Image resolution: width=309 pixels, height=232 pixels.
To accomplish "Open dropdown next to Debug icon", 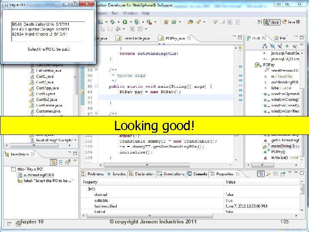I will coord(118,22).
